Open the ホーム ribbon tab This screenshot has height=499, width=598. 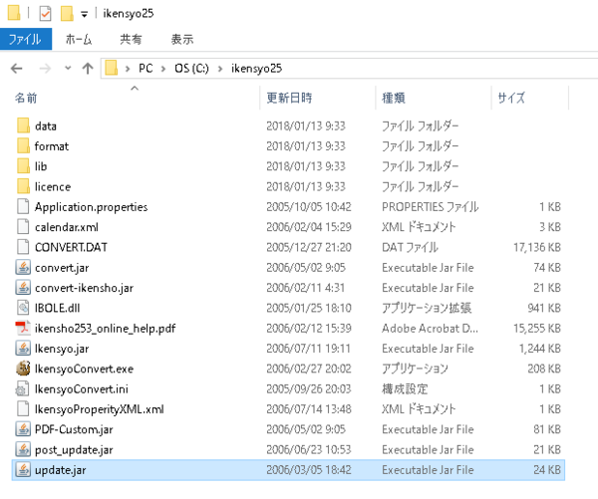click(79, 39)
